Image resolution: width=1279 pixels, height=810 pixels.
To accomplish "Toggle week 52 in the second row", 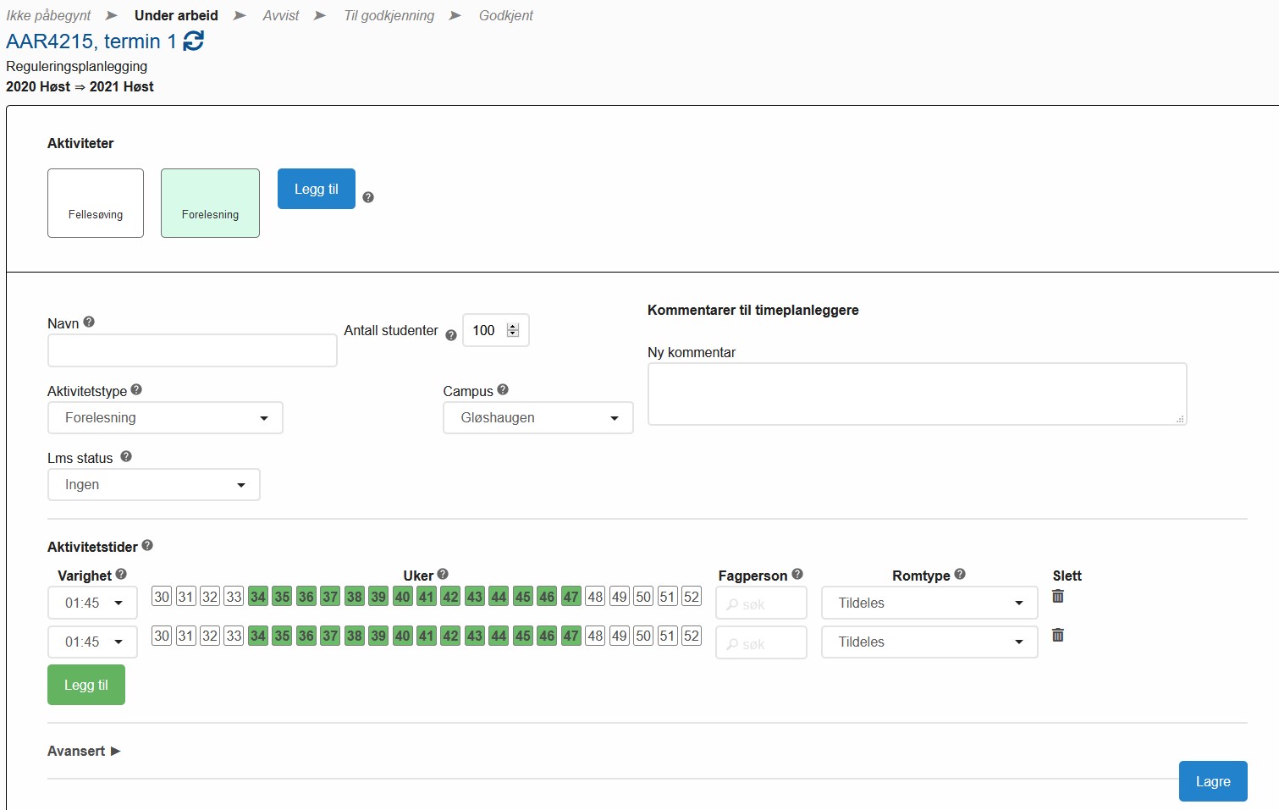I will (692, 636).
